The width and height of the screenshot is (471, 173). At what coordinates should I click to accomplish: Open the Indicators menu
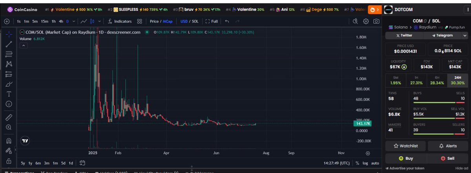click(120, 21)
